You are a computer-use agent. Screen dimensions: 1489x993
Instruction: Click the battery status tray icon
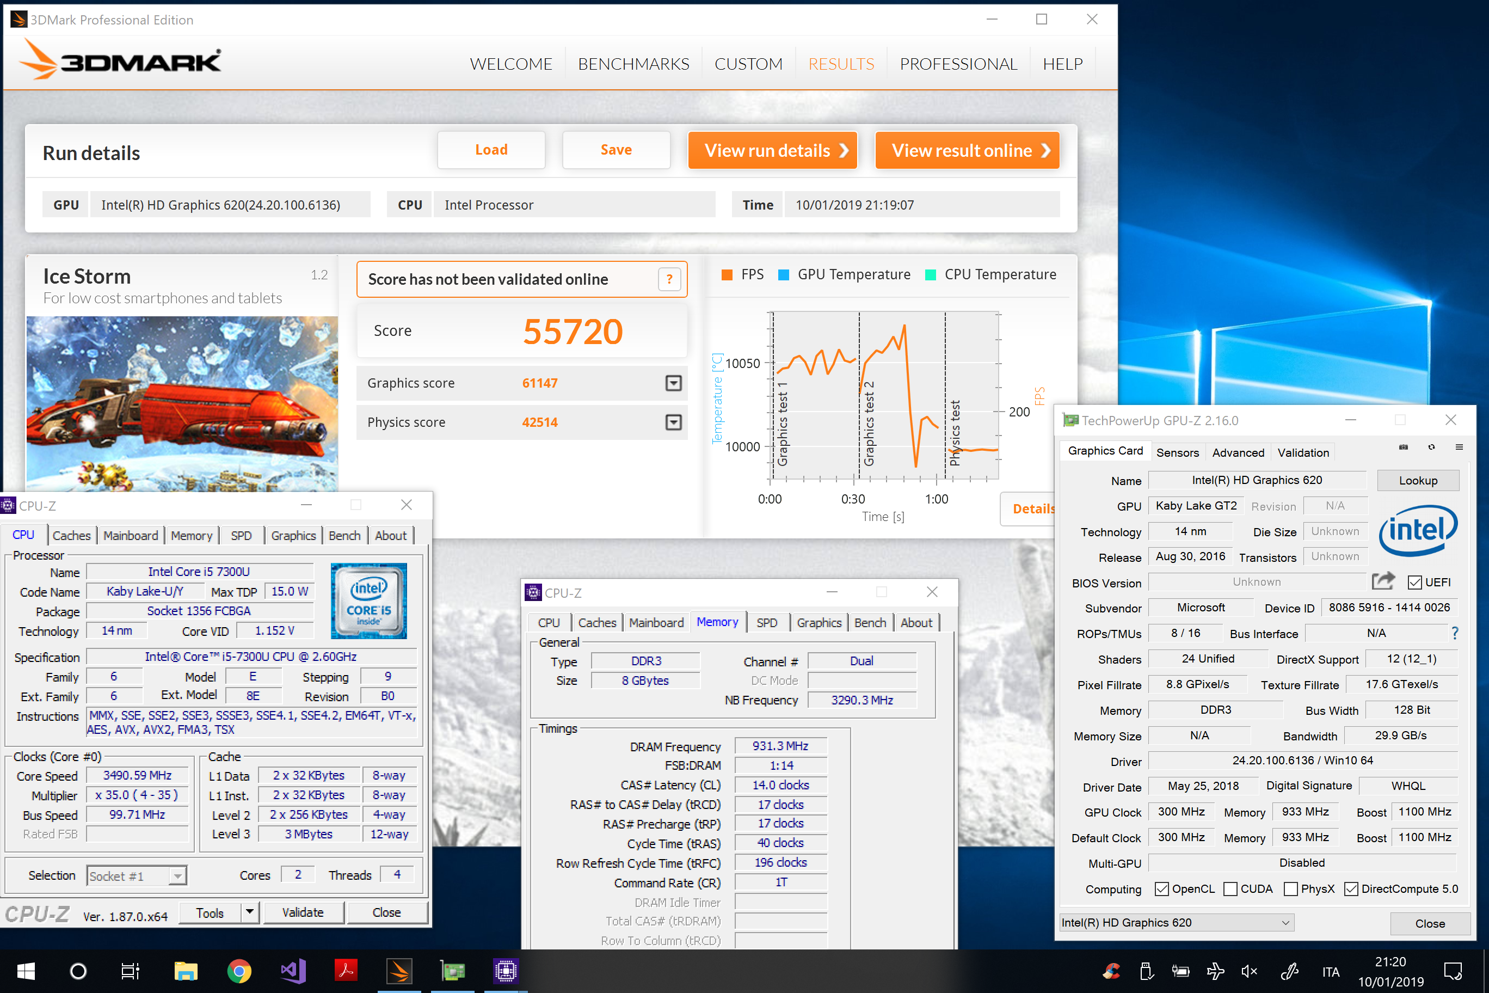1180,971
